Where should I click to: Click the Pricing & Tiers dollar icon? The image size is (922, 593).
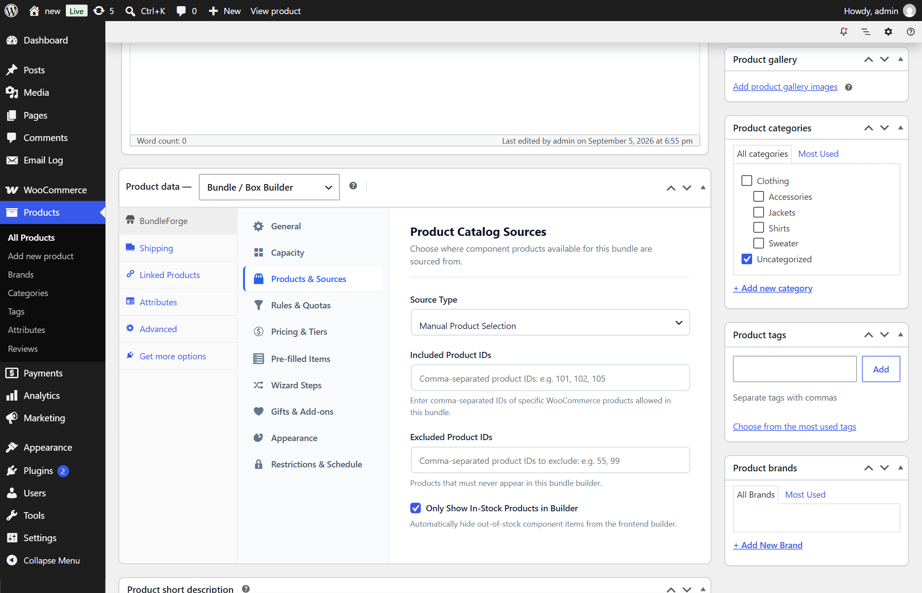coord(259,332)
